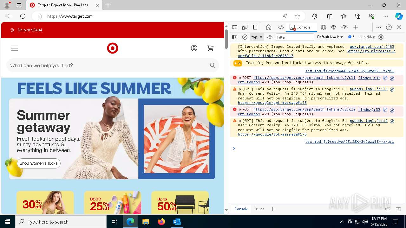
Task: Click the page vertical scrollbar thumb
Action: tap(226, 39)
